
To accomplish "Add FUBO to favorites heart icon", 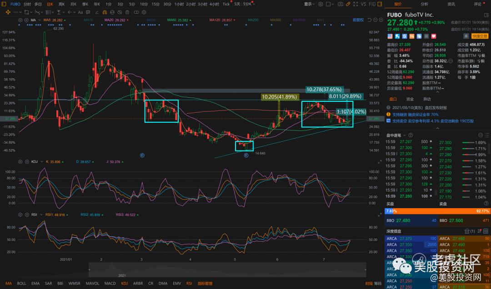I will click(434, 36).
